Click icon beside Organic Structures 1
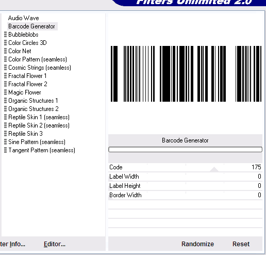 click(5, 101)
